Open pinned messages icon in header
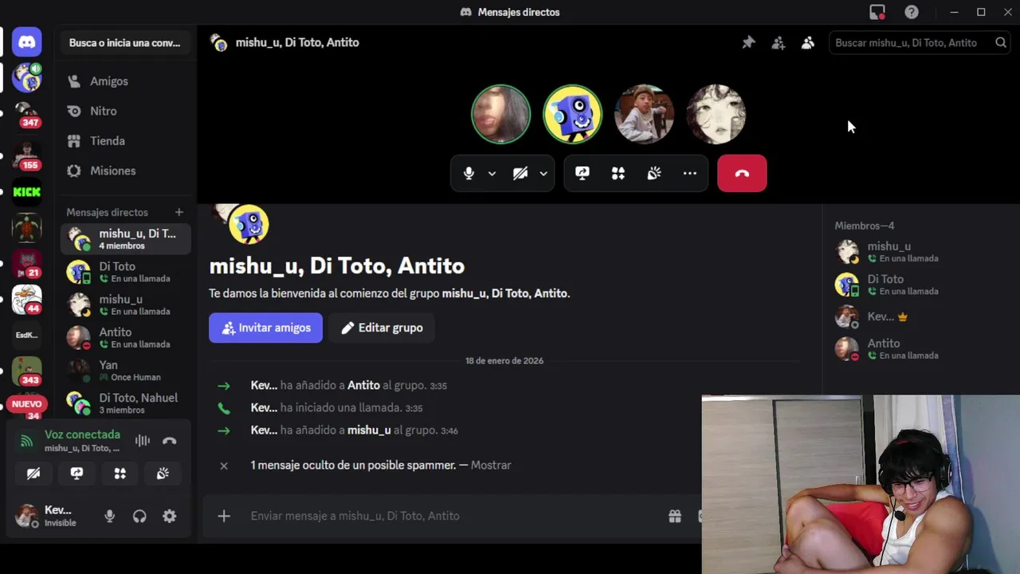Image resolution: width=1020 pixels, height=574 pixels. [748, 43]
